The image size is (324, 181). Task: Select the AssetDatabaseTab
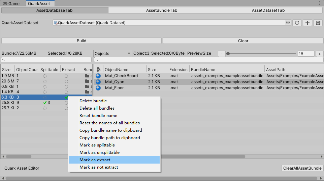(55, 10)
